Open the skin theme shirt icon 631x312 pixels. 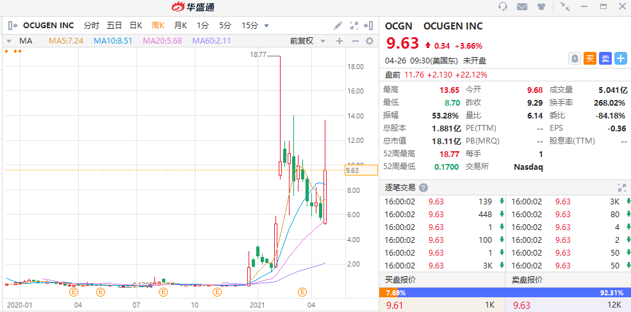coord(541,6)
